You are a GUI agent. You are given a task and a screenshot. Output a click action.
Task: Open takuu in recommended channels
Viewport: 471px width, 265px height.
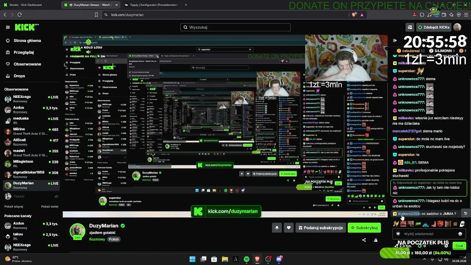pos(31,236)
